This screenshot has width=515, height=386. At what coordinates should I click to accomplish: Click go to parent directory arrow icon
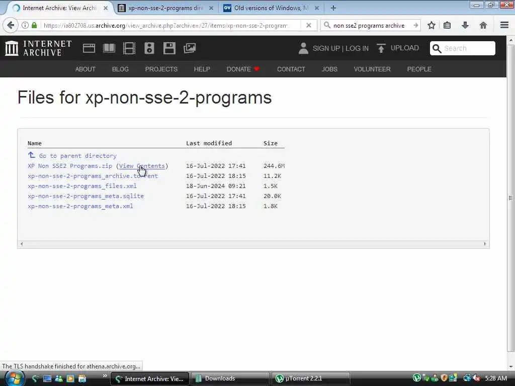32,155
